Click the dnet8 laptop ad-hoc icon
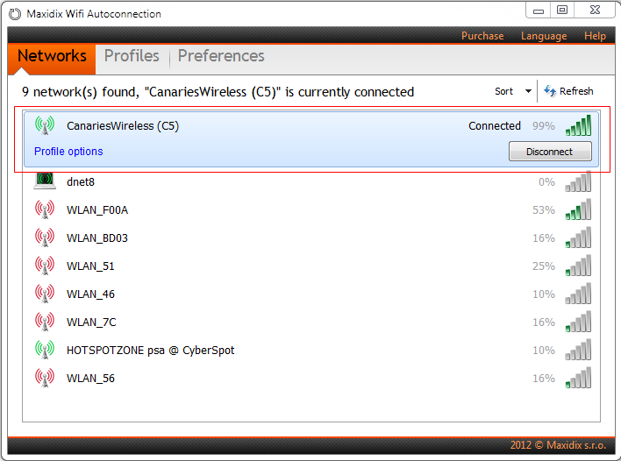Viewport: 621px width, 461px height. [45, 181]
